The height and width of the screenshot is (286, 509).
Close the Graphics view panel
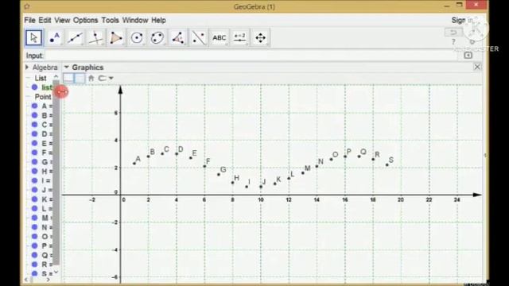477,67
